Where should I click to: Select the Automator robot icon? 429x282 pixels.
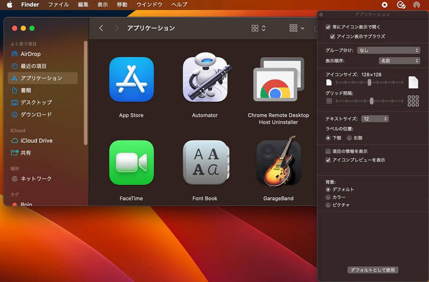pos(206,77)
